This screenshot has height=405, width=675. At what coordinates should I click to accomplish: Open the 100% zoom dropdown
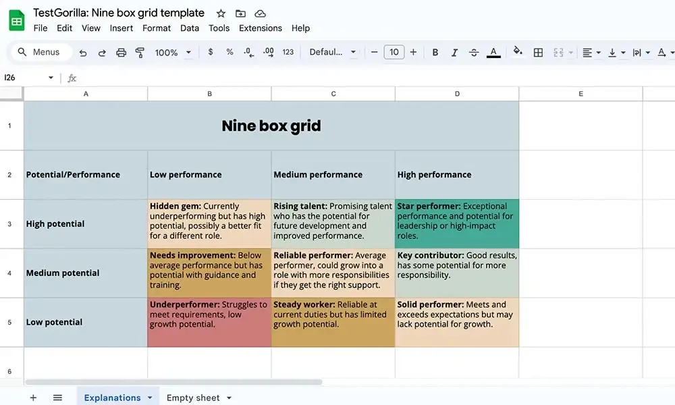pyautogui.click(x=173, y=53)
